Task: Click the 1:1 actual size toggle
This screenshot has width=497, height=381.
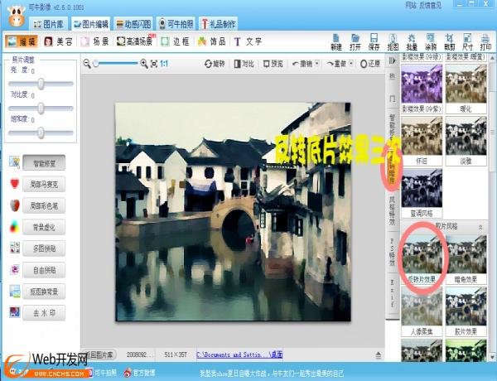Action: [x=163, y=63]
